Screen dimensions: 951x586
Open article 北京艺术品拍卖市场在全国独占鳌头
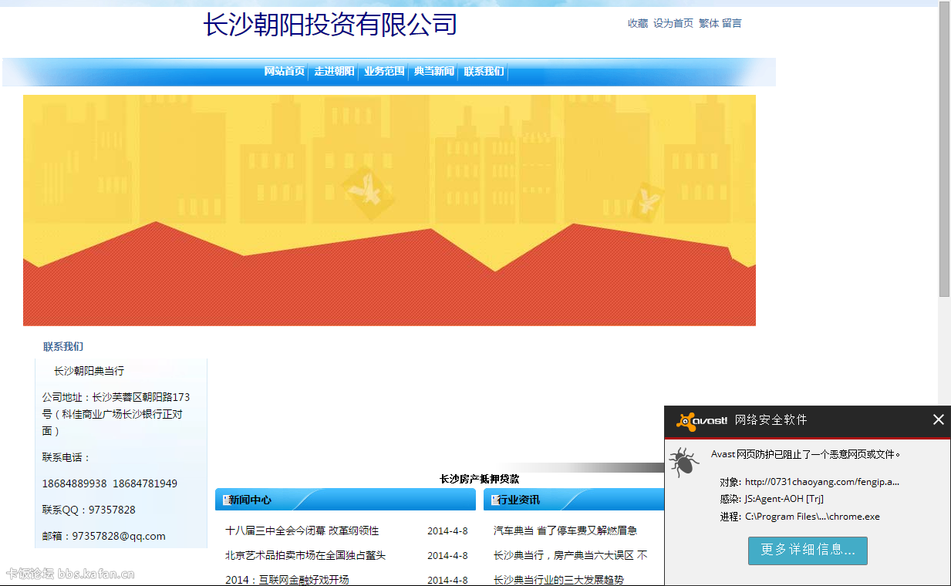click(x=305, y=555)
